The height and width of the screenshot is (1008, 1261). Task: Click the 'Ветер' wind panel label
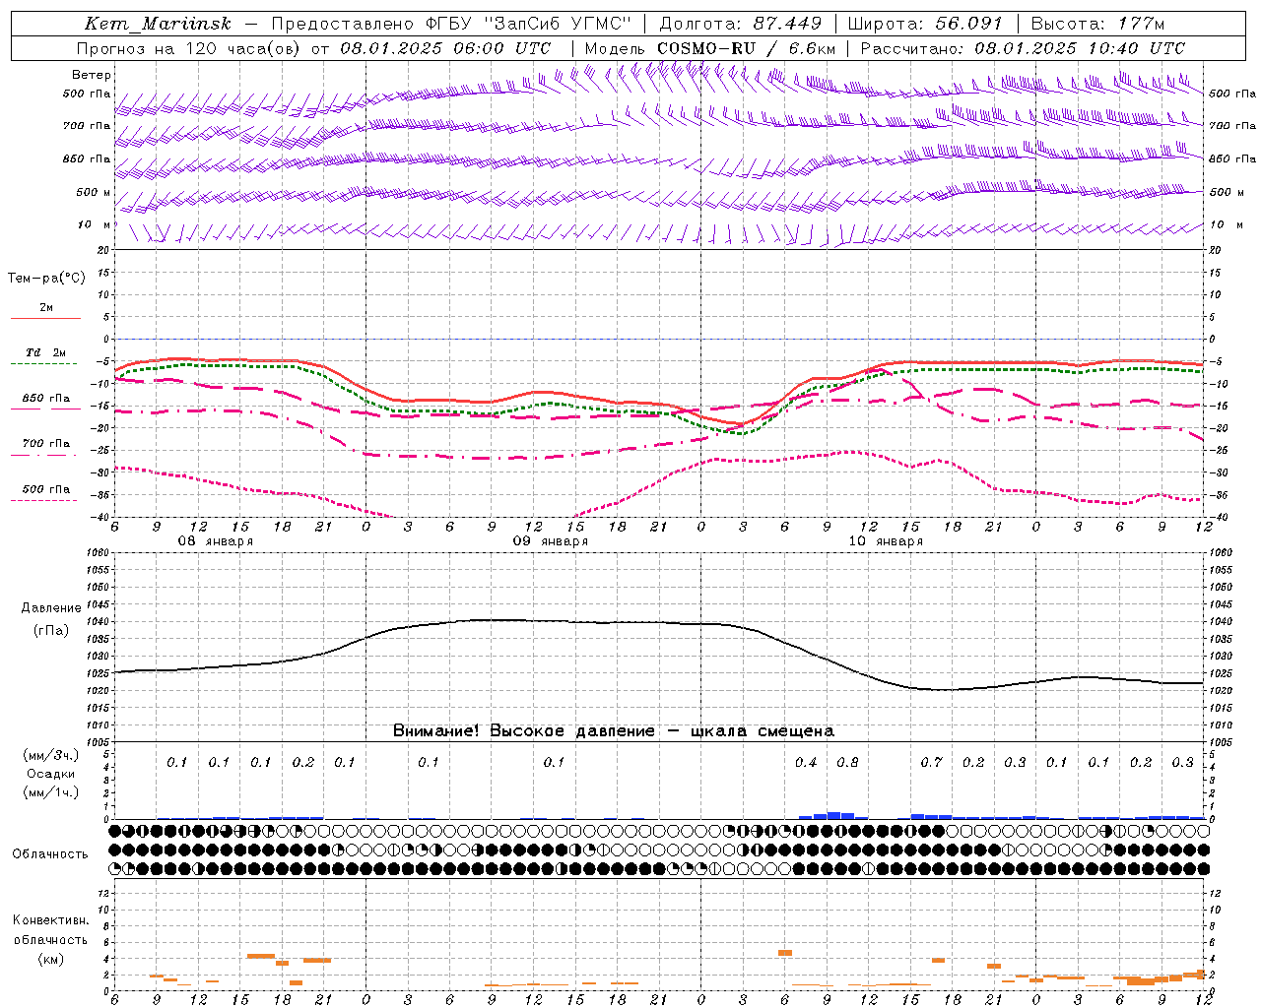click(92, 75)
